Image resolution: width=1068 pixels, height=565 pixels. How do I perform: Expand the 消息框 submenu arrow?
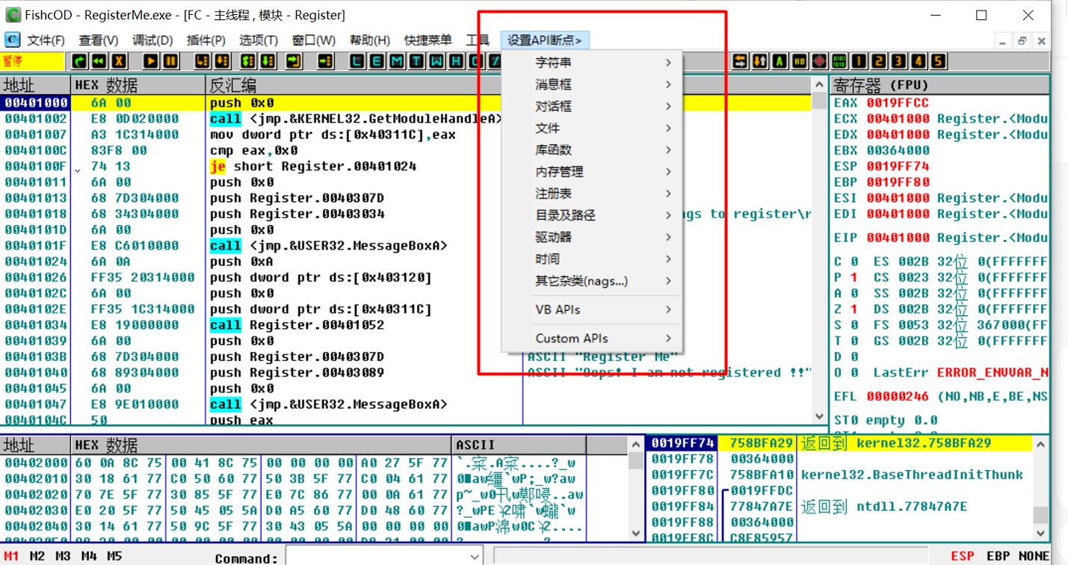click(668, 84)
